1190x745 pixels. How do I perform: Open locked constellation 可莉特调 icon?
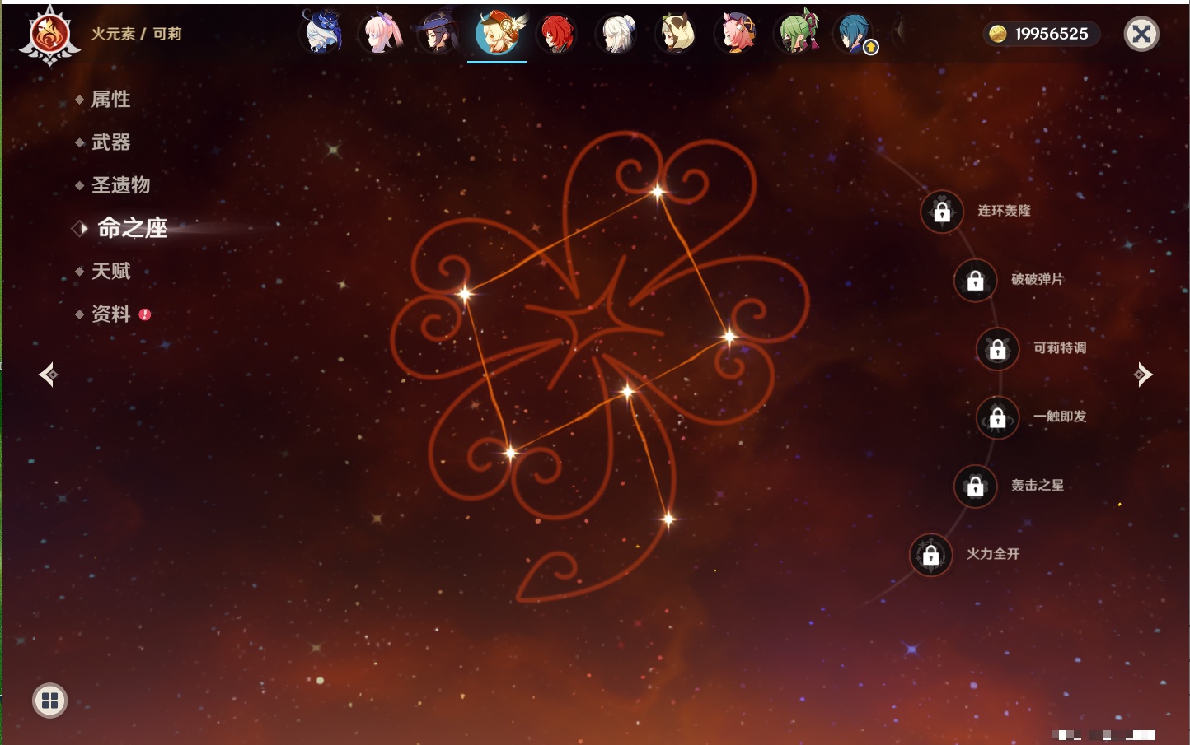[998, 349]
